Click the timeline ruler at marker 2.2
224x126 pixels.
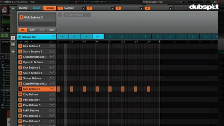click(123, 42)
